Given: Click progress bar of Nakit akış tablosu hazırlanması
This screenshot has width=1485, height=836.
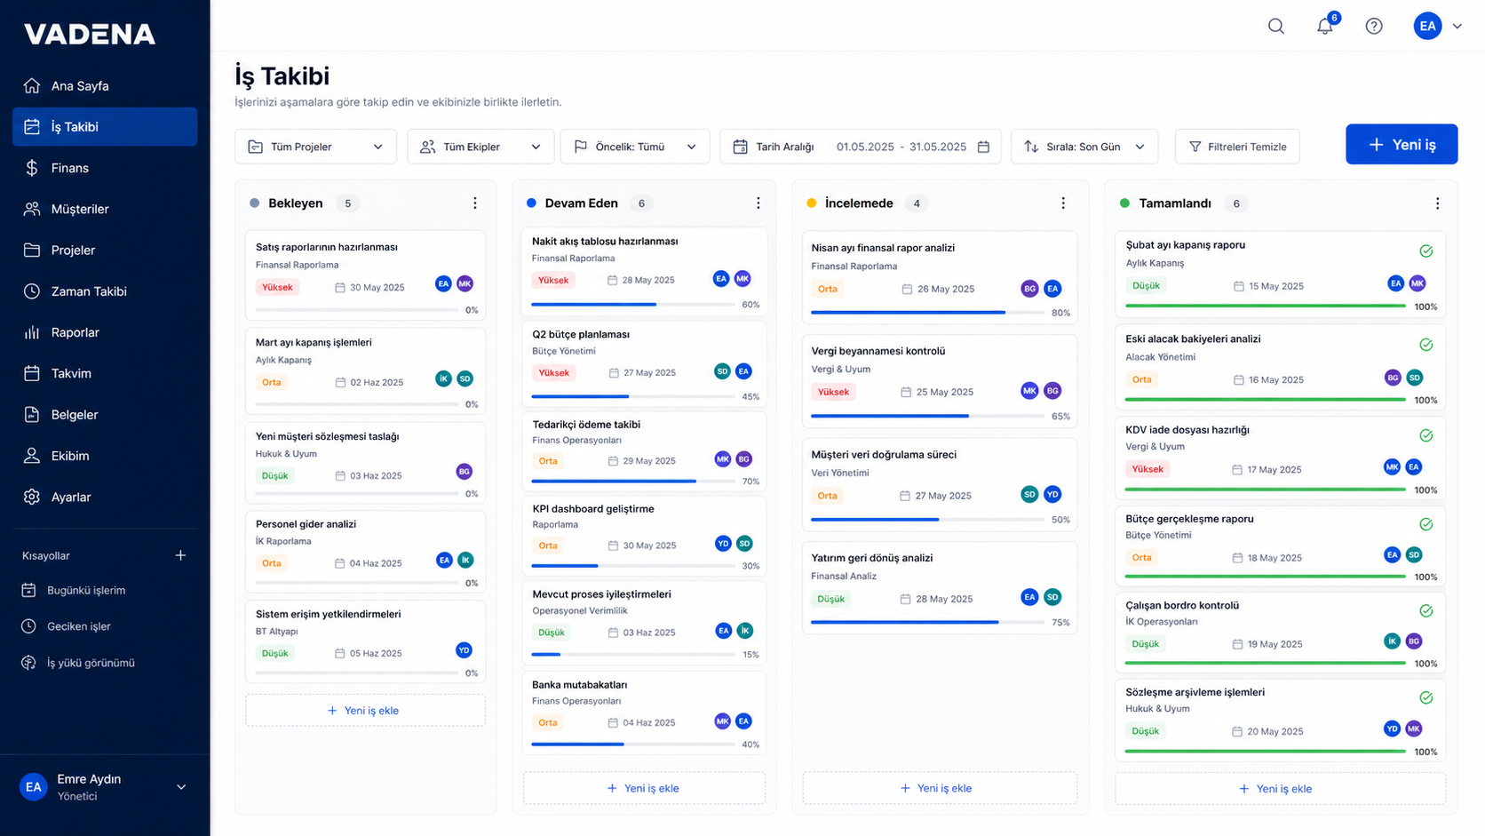Looking at the screenshot, I should coord(633,305).
